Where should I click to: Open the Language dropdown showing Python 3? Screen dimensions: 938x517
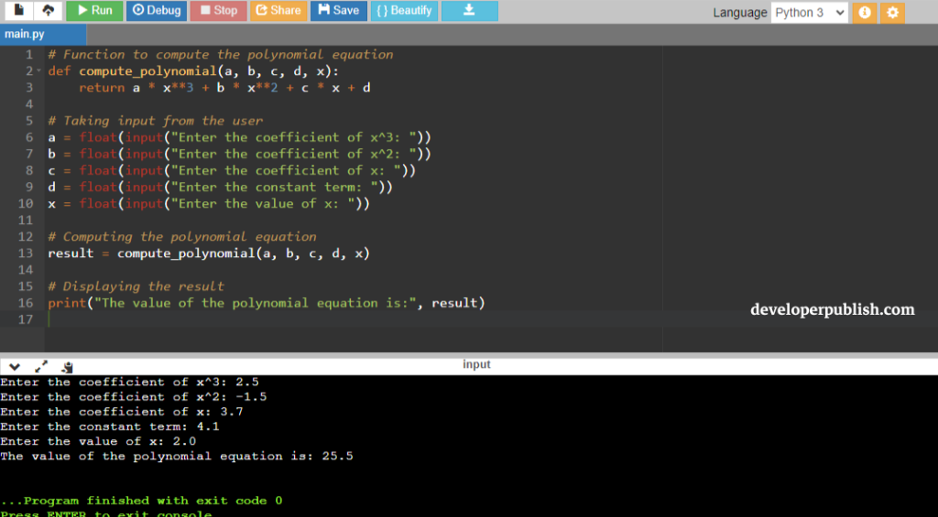pos(810,13)
